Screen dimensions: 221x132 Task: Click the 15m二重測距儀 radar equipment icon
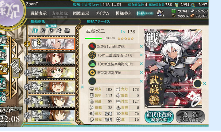click(x=92, y=55)
